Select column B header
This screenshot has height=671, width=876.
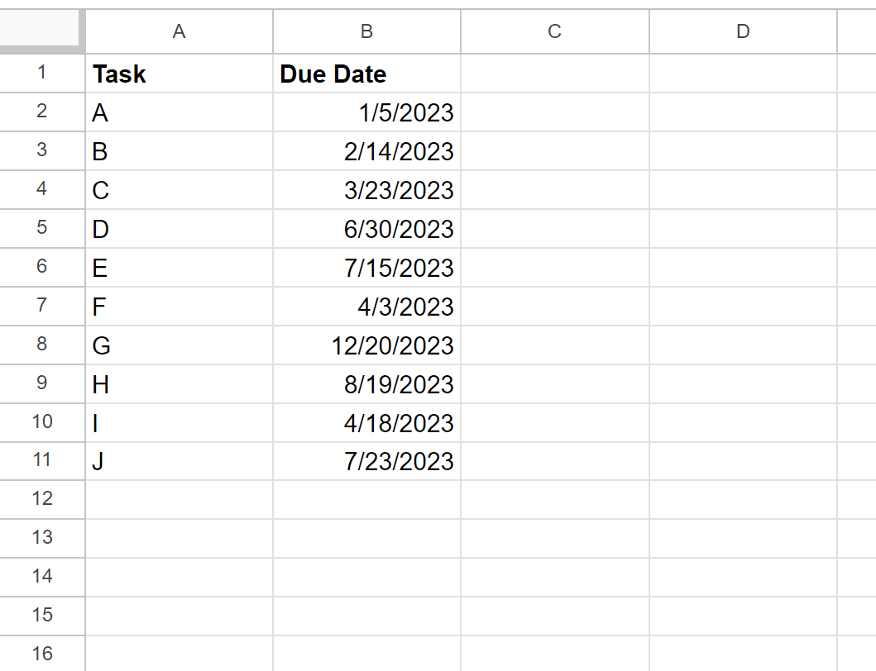366,31
